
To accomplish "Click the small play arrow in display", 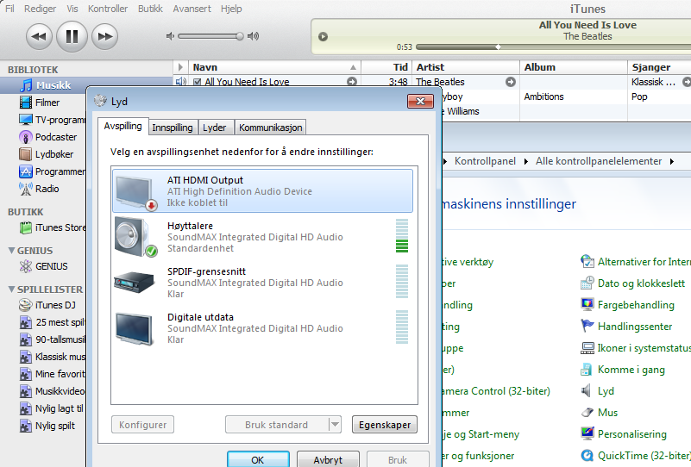I will [x=323, y=36].
